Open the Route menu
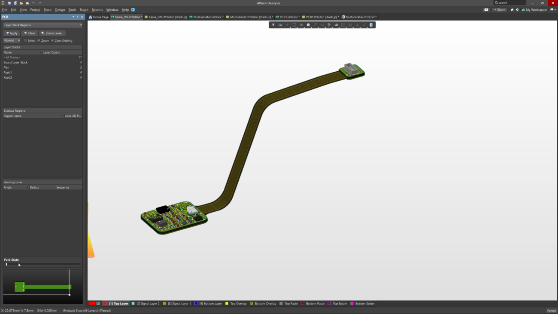The image size is (558, 314). (x=84, y=9)
